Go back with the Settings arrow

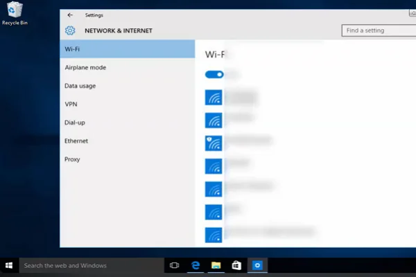70,15
